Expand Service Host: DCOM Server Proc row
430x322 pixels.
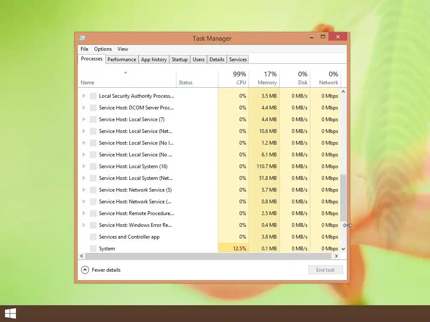tap(84, 108)
